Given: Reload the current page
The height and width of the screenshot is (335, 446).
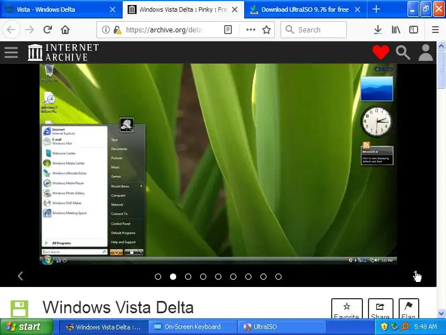Looking at the screenshot, I should point(47,30).
